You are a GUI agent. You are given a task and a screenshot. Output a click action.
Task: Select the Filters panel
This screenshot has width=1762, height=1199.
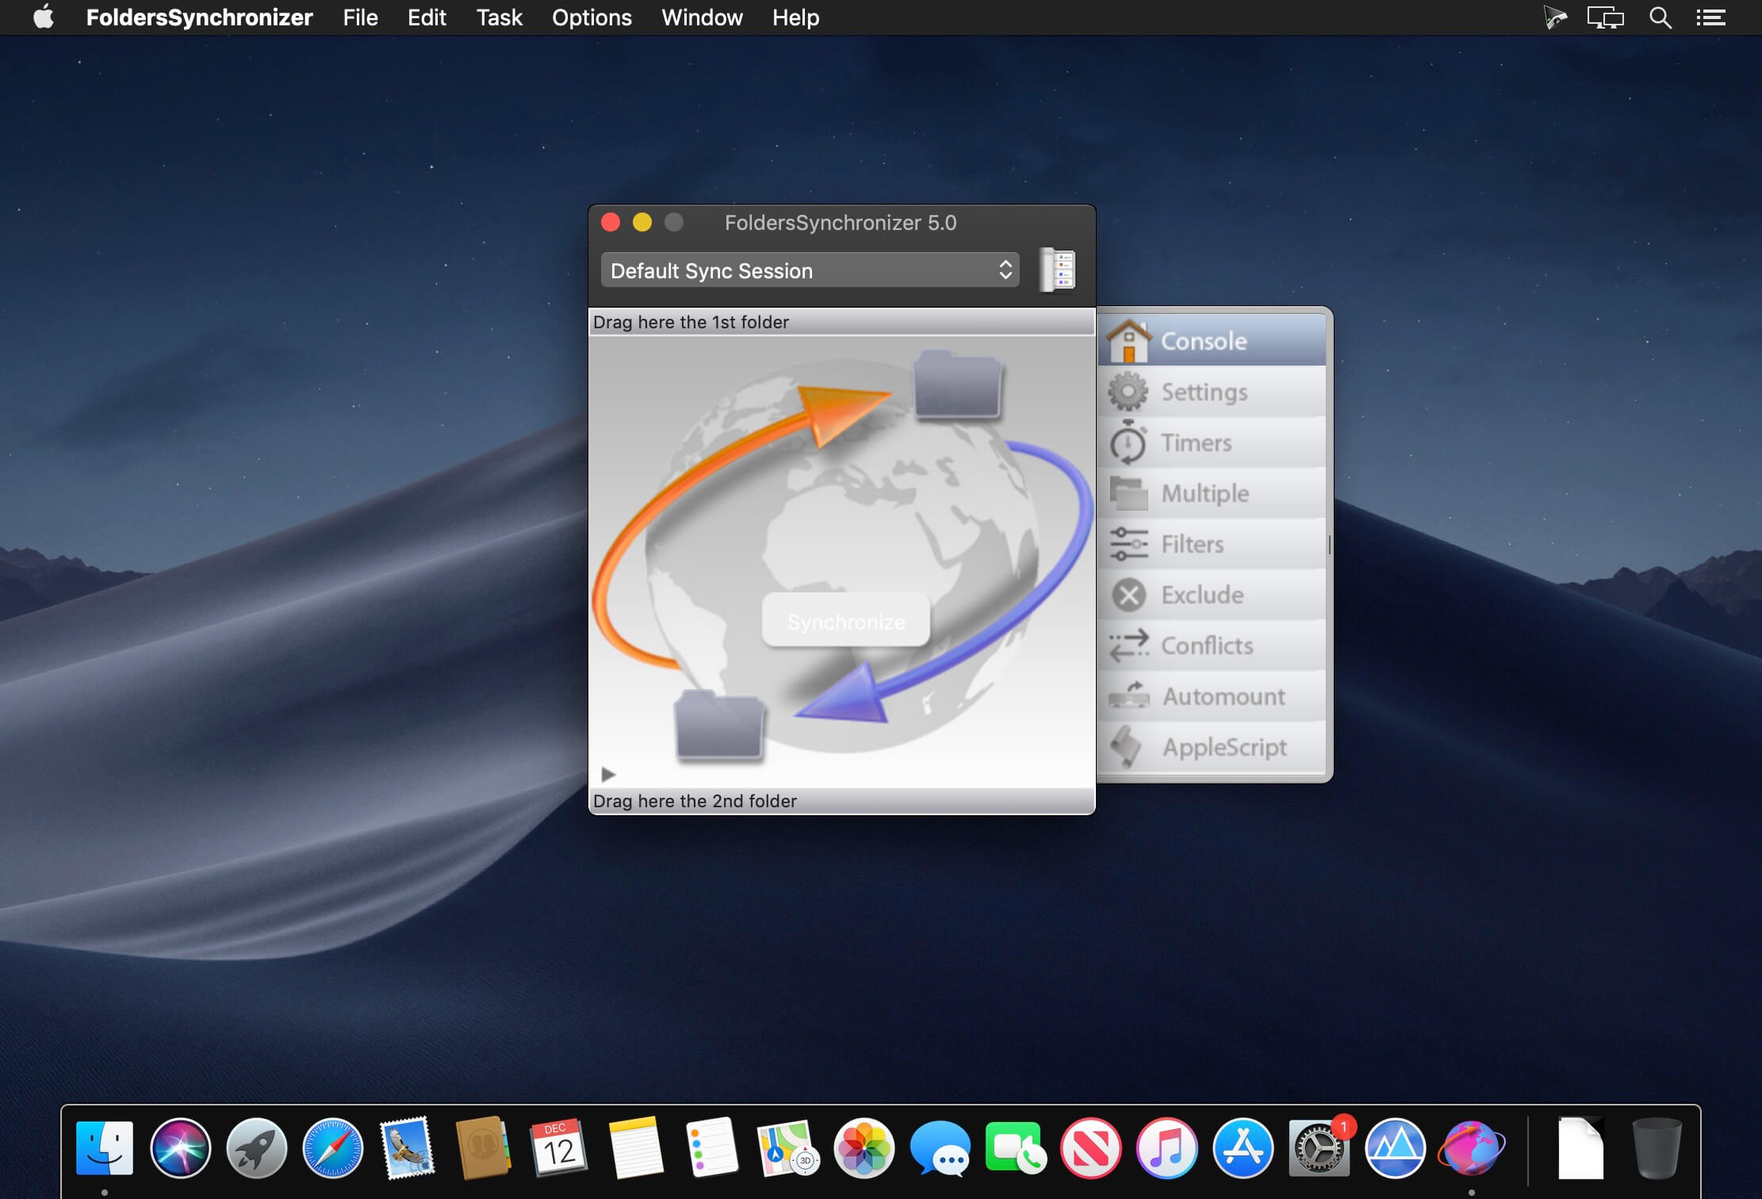(x=1209, y=543)
